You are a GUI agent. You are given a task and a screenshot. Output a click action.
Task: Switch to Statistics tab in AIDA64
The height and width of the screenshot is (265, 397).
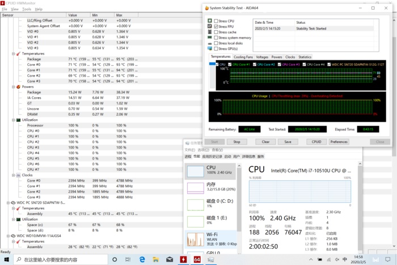tap(305, 57)
